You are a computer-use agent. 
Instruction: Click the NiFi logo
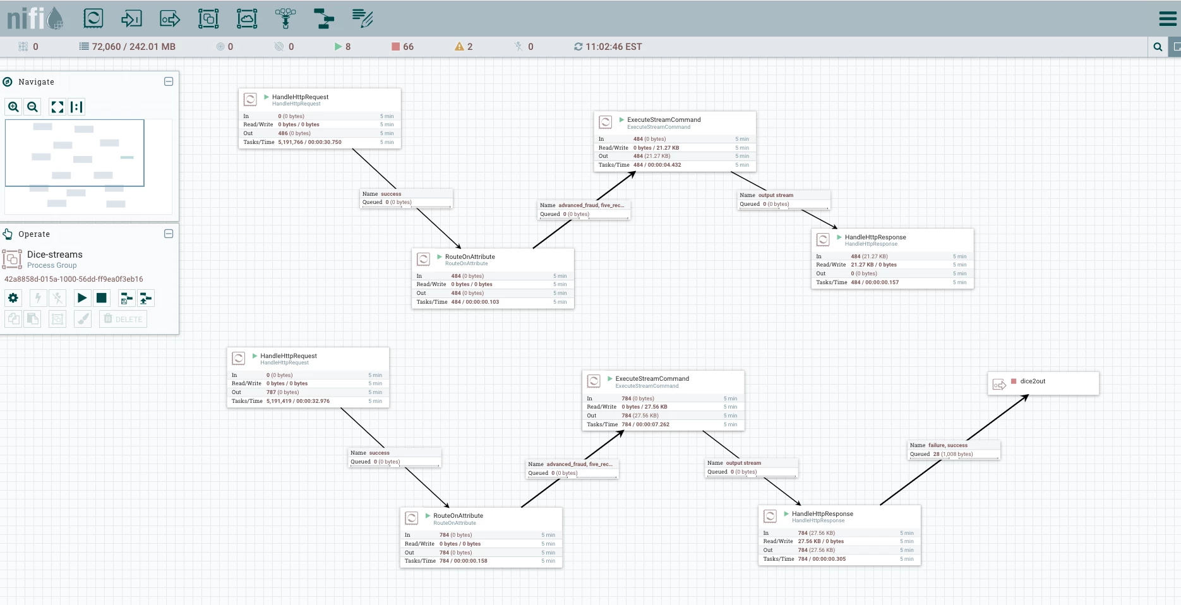(x=35, y=18)
